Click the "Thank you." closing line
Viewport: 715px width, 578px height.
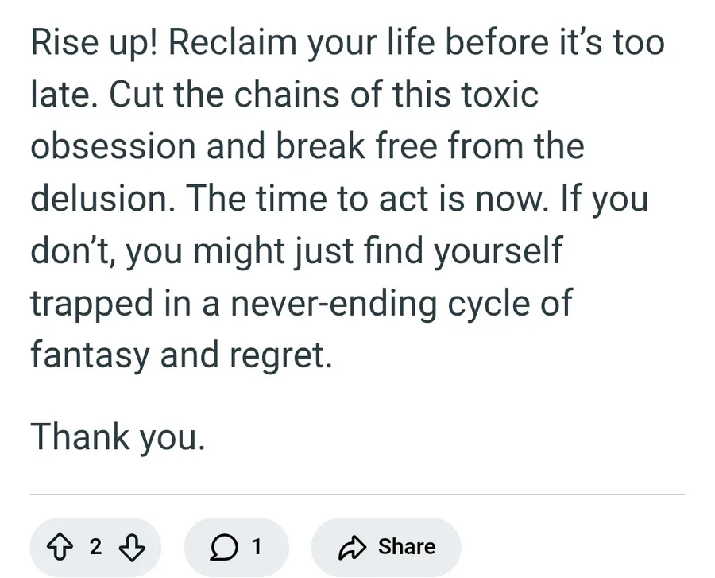[x=118, y=436]
